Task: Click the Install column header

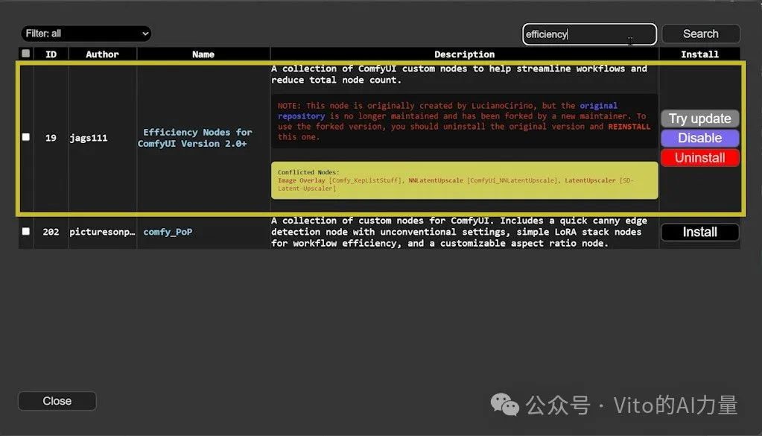Action: point(699,54)
